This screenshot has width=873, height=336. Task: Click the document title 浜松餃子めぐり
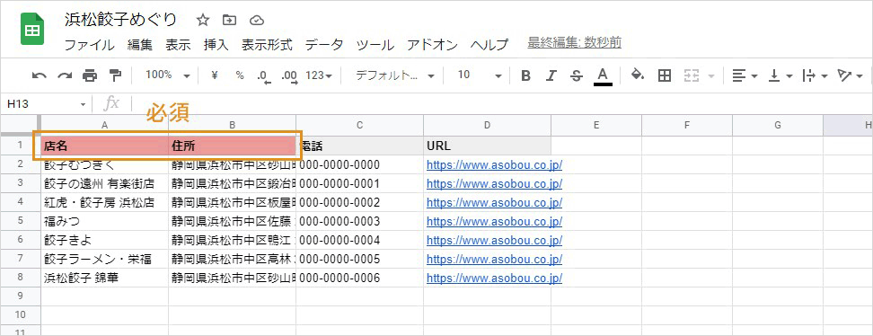(x=120, y=20)
